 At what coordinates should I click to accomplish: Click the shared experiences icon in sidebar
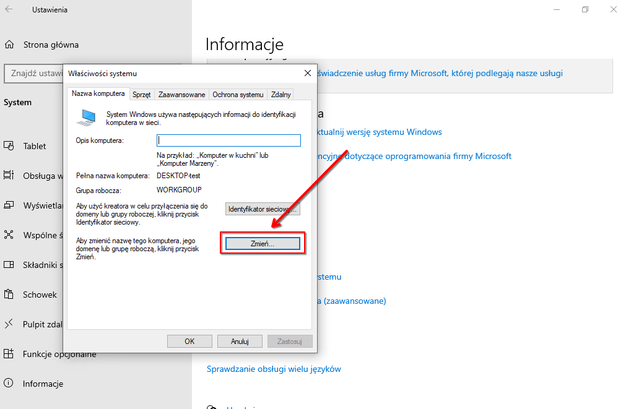[9, 235]
